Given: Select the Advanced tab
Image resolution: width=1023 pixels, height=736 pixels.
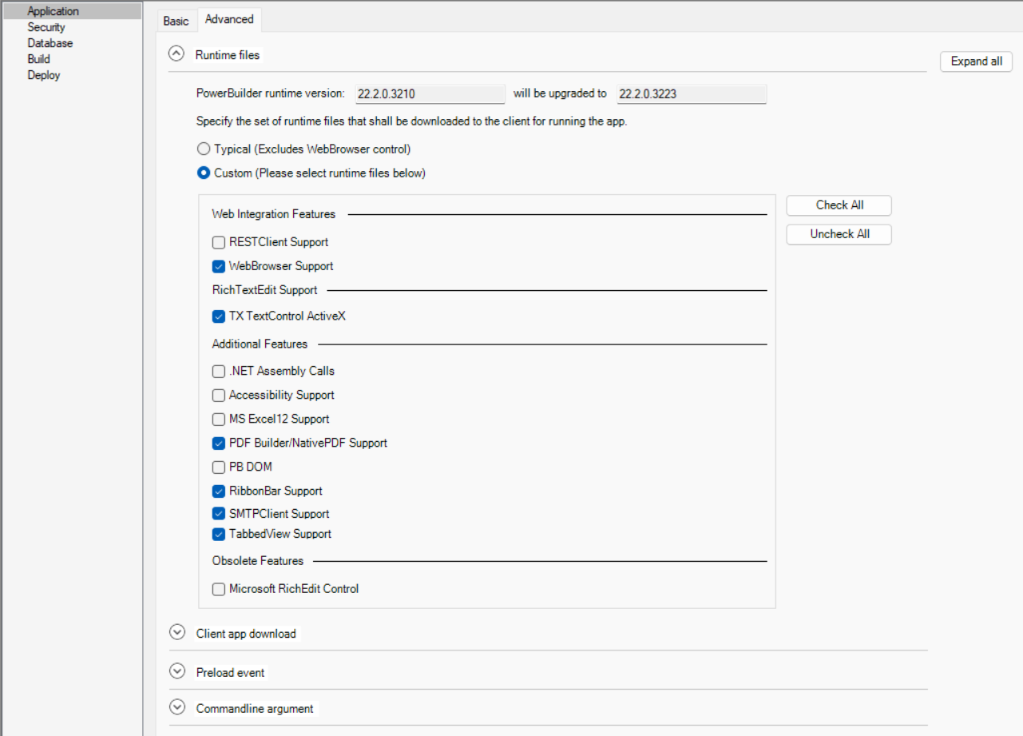Looking at the screenshot, I should [229, 20].
